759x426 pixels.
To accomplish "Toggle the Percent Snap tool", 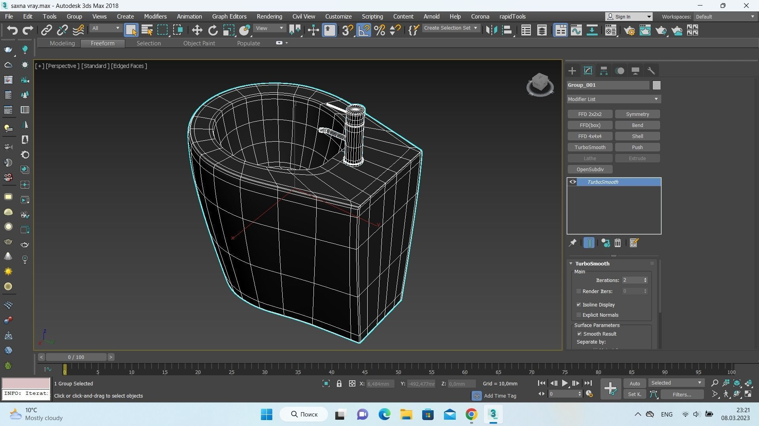I will tap(379, 30).
